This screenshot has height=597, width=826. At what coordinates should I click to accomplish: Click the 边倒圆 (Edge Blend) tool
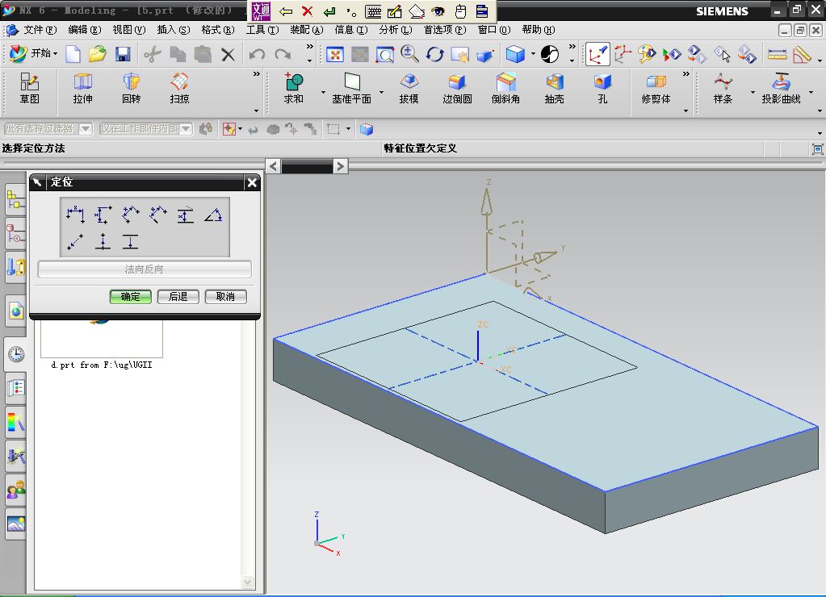(x=457, y=88)
